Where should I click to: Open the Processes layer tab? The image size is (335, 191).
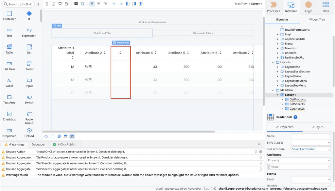tap(273, 7)
